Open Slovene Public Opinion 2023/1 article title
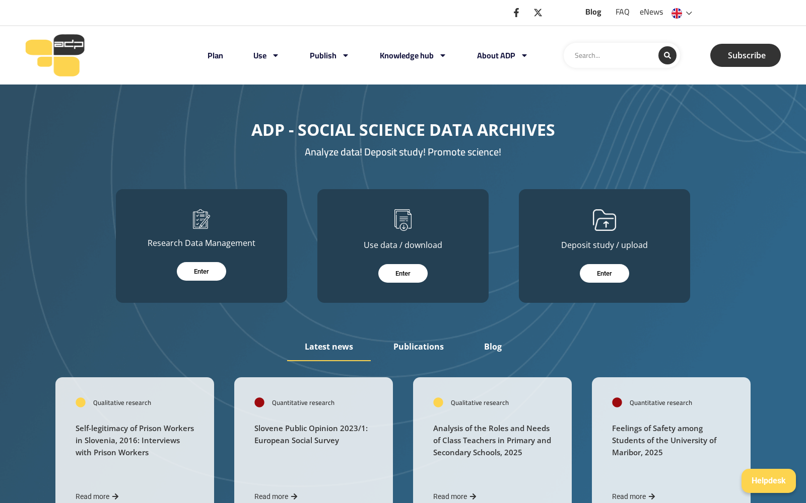This screenshot has width=806, height=503. pos(311,435)
